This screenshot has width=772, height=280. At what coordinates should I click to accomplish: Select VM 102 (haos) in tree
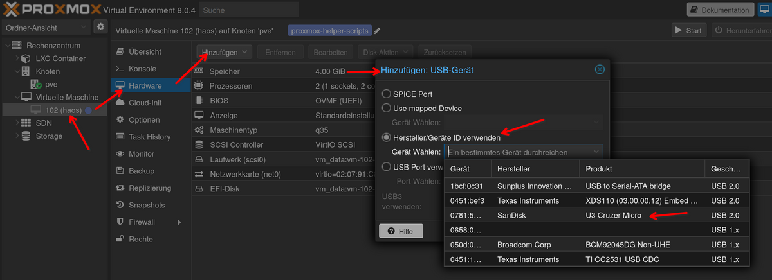point(64,110)
